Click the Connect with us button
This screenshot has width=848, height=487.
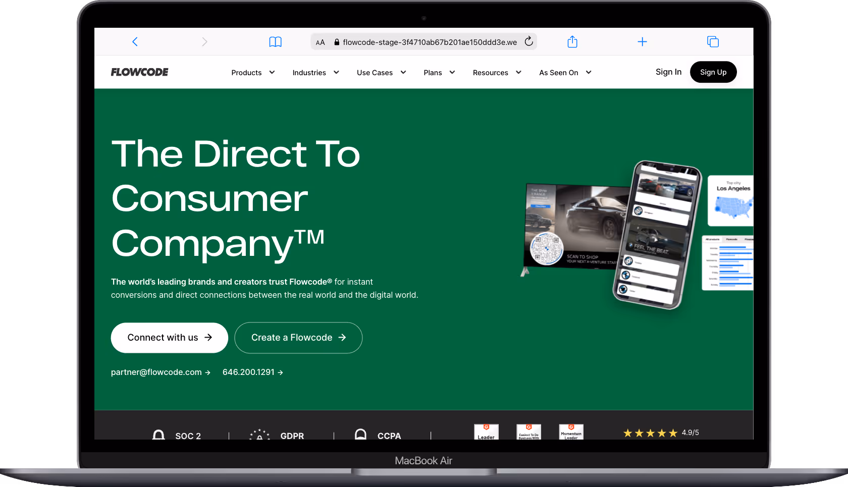[x=170, y=338]
